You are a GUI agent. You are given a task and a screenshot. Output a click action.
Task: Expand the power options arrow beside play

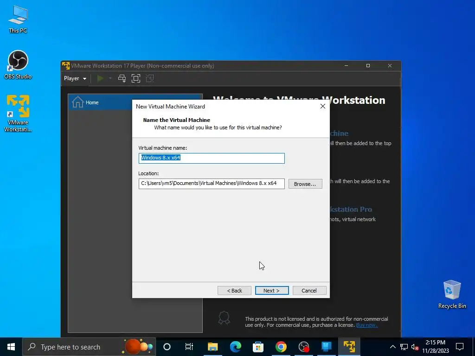(x=110, y=78)
